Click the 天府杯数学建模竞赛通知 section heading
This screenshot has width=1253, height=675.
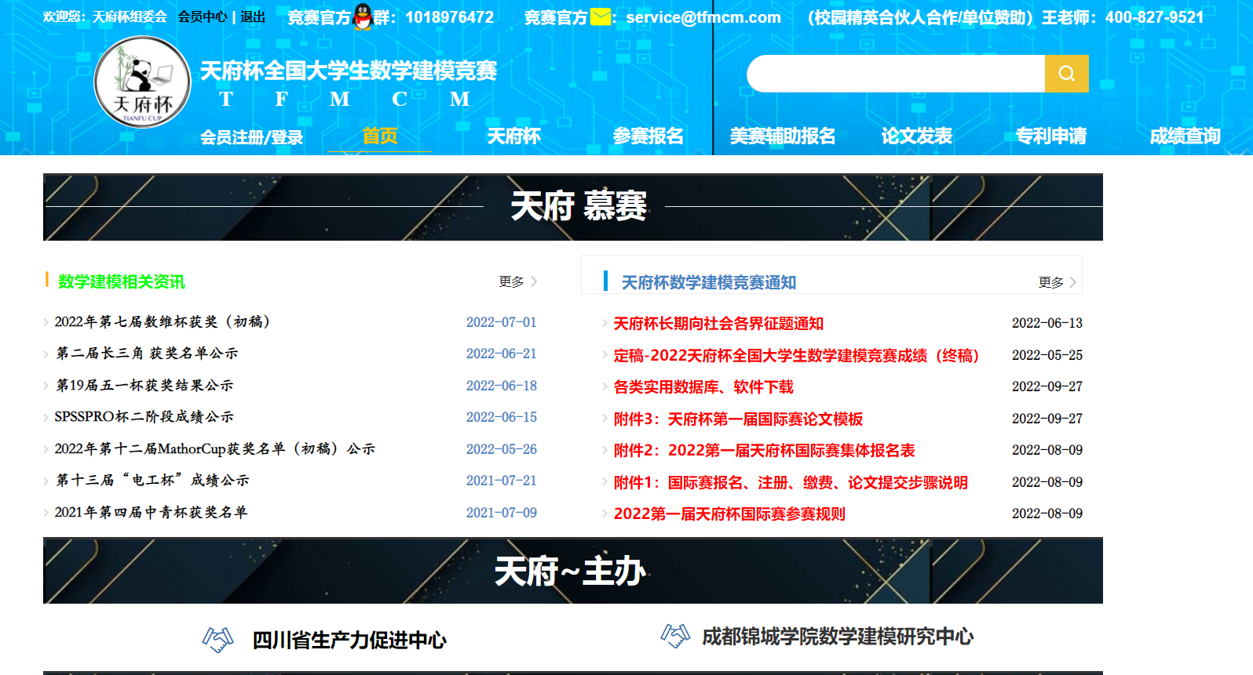click(709, 282)
